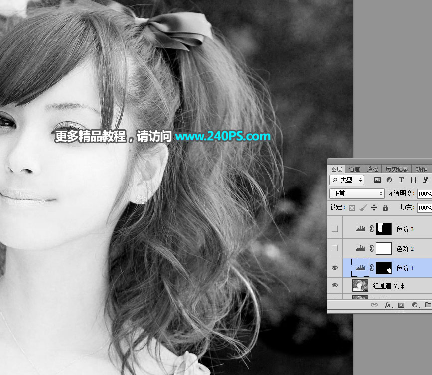Toggle mask link on 色阶 2
The height and width of the screenshot is (375, 432).
pyautogui.click(x=372, y=248)
